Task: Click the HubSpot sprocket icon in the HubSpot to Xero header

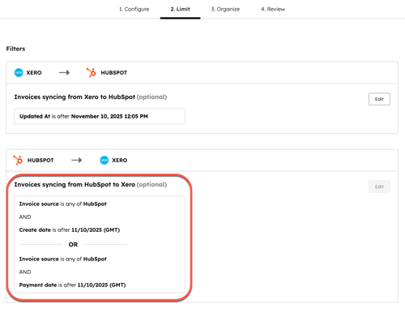Action: tap(18, 160)
